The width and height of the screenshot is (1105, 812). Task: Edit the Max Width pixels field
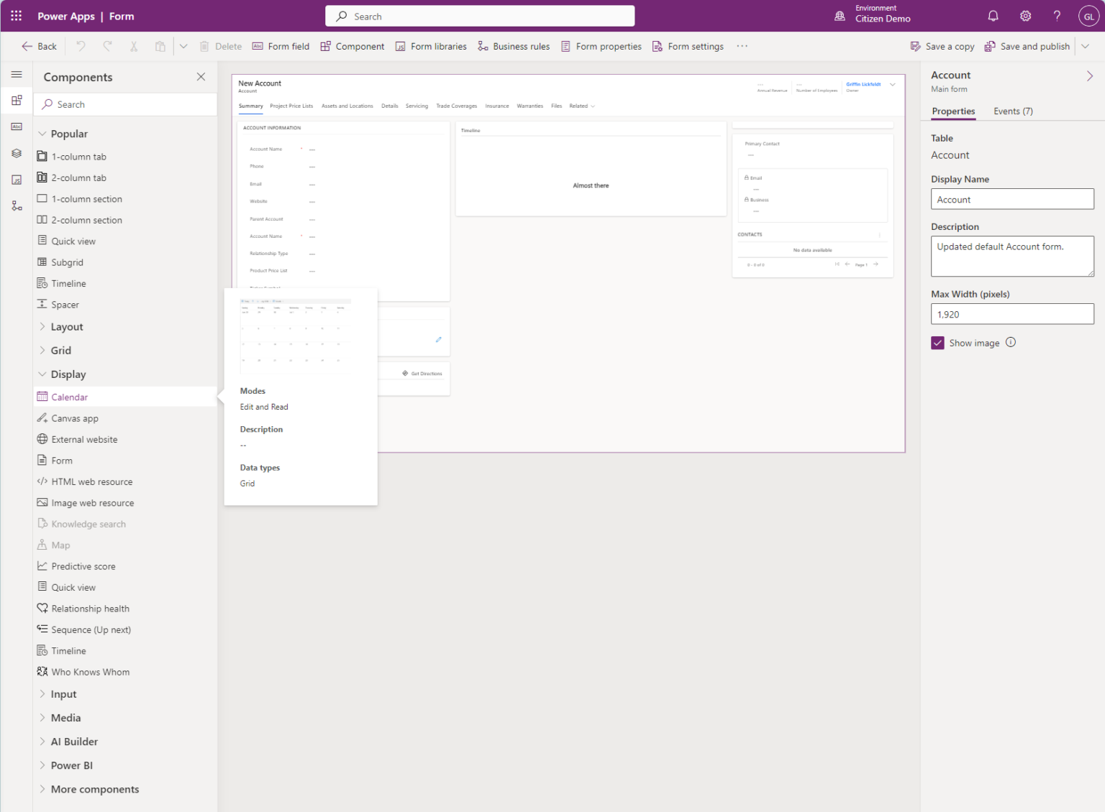[1011, 314]
